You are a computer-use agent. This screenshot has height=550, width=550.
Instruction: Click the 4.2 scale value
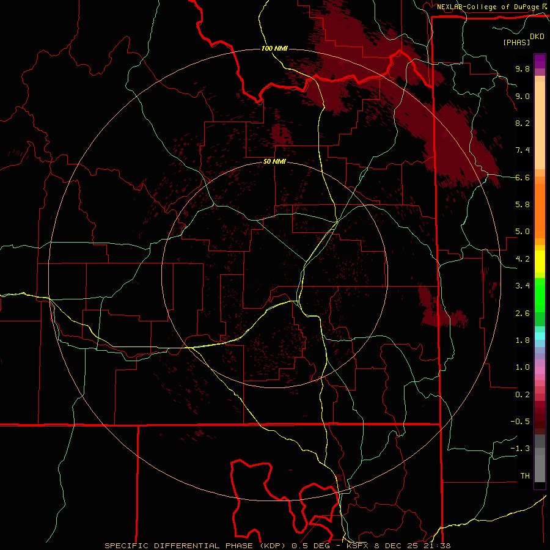[522, 259]
